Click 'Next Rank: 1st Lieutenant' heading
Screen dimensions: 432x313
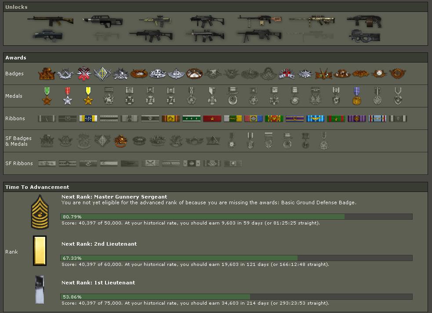(x=98, y=282)
